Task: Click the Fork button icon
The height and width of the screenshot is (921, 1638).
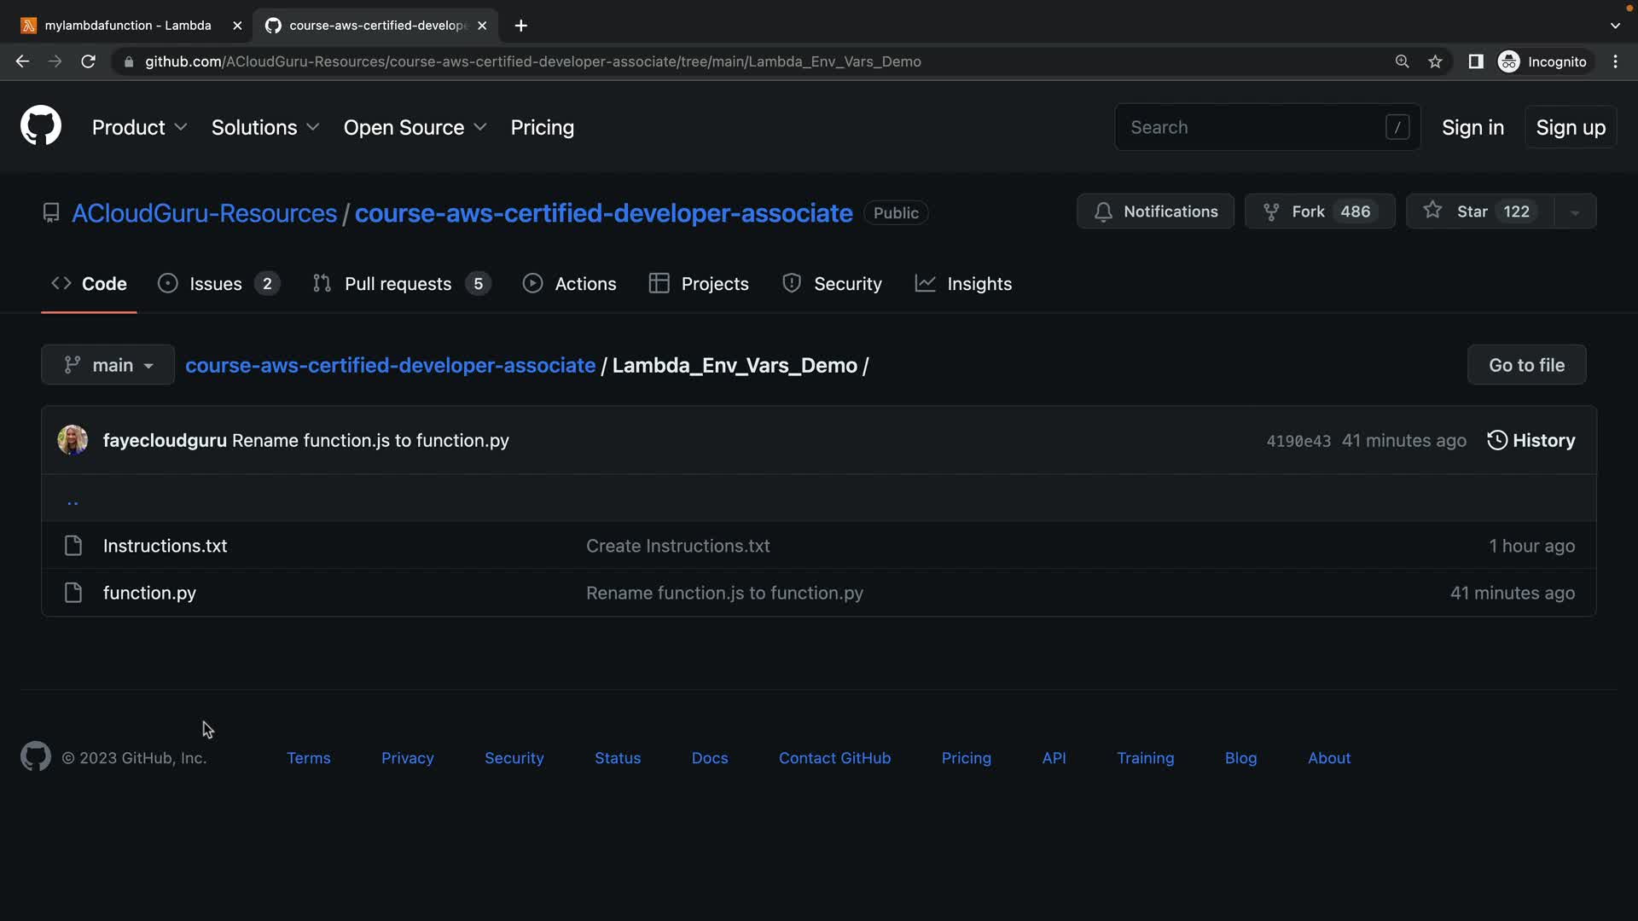Action: pyautogui.click(x=1271, y=211)
